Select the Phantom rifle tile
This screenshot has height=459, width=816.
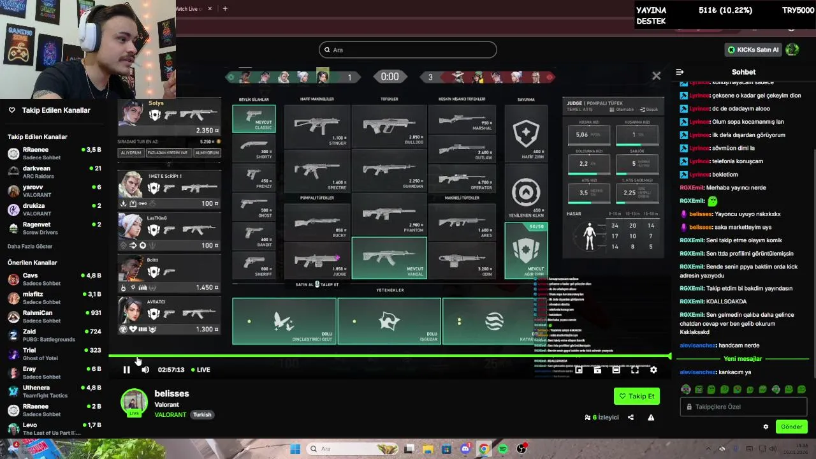(x=389, y=214)
